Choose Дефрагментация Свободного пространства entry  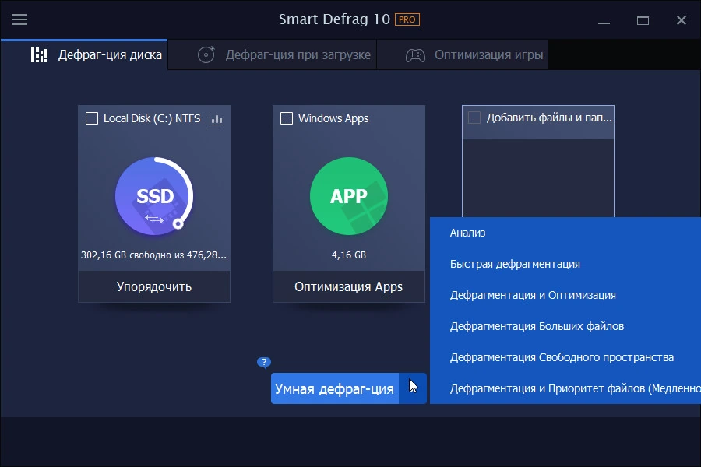coord(565,357)
